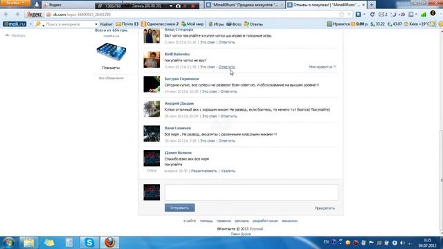This screenshot has width=443, height=249.
Task: Click the taskbar clock showing 0:25
Action: 428,243
